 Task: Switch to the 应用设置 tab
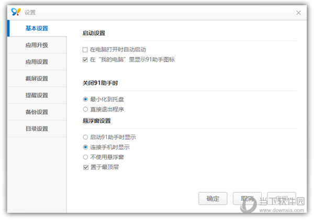coord(37,62)
